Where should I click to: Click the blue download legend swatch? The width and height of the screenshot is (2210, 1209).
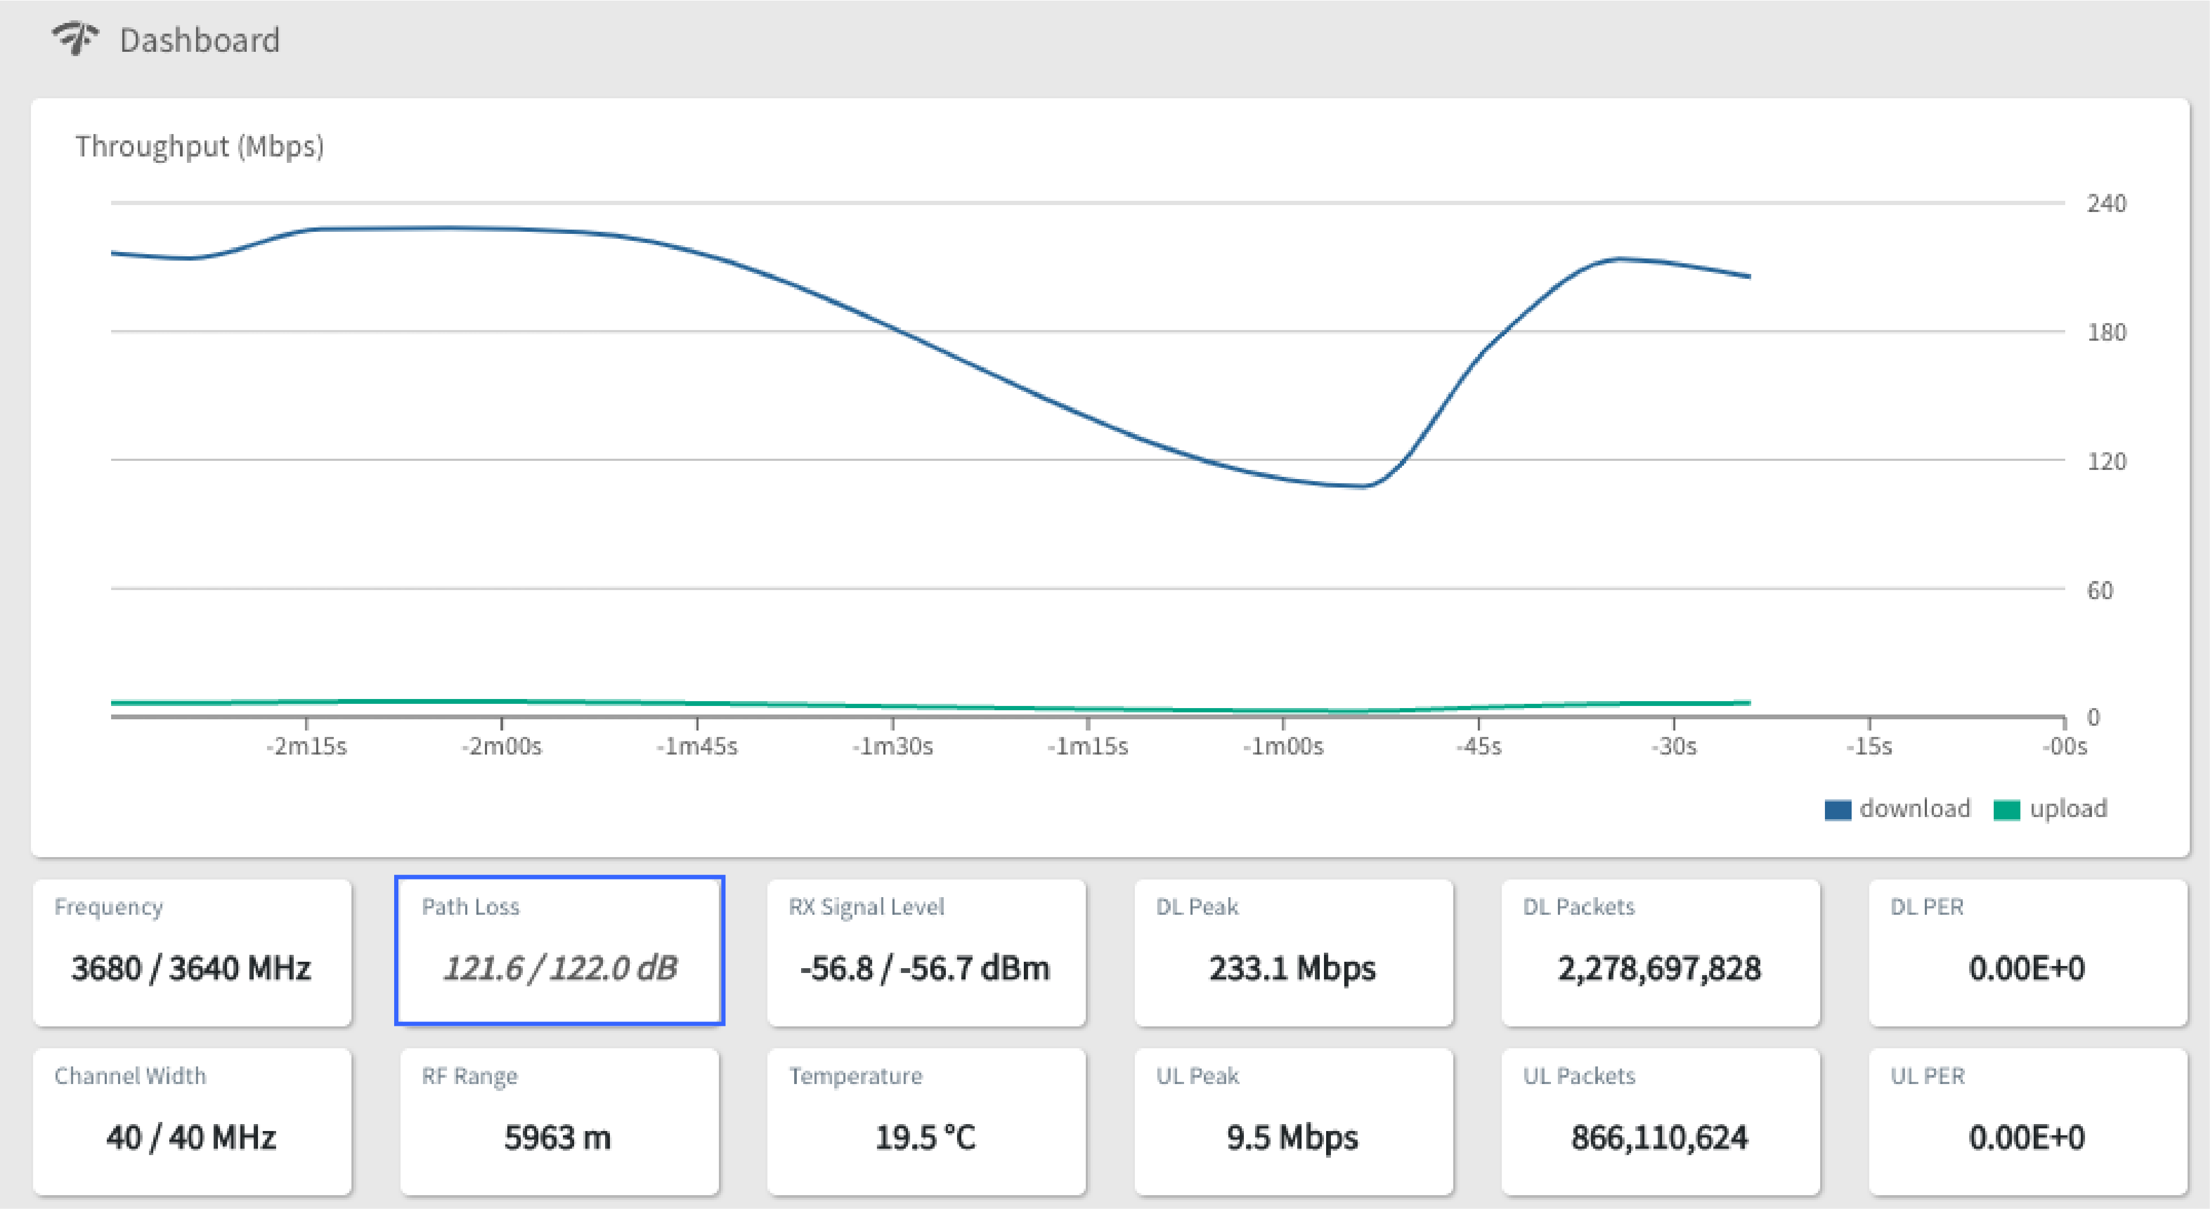point(1837,810)
